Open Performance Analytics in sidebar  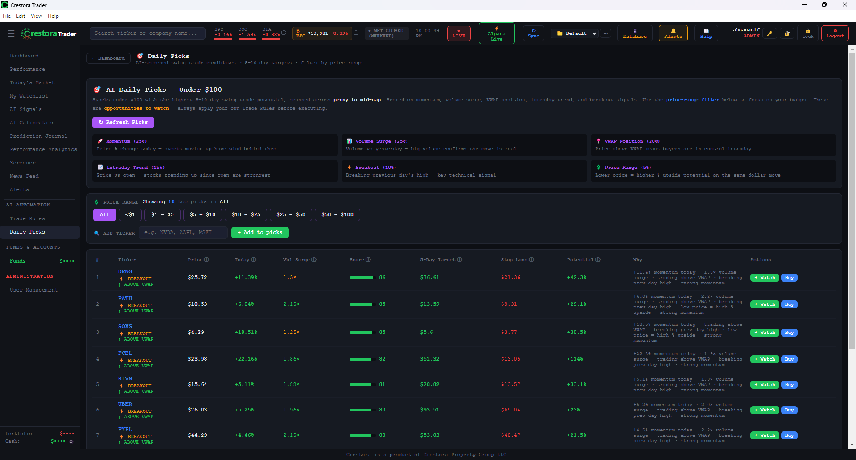(43, 150)
